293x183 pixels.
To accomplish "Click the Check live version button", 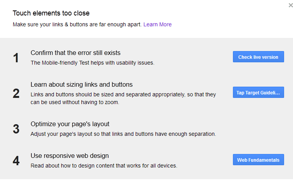I will tap(258, 57).
